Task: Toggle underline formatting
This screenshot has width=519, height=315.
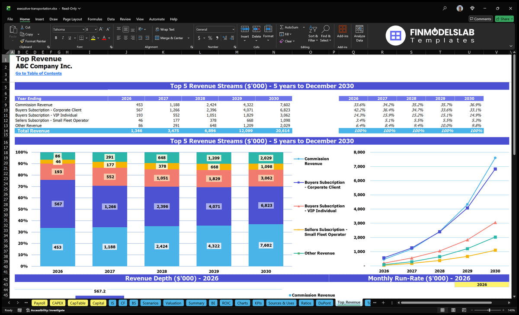Action: point(70,38)
